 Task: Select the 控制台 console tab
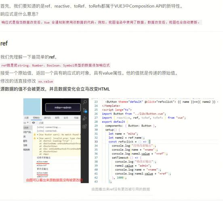tap(36, 118)
